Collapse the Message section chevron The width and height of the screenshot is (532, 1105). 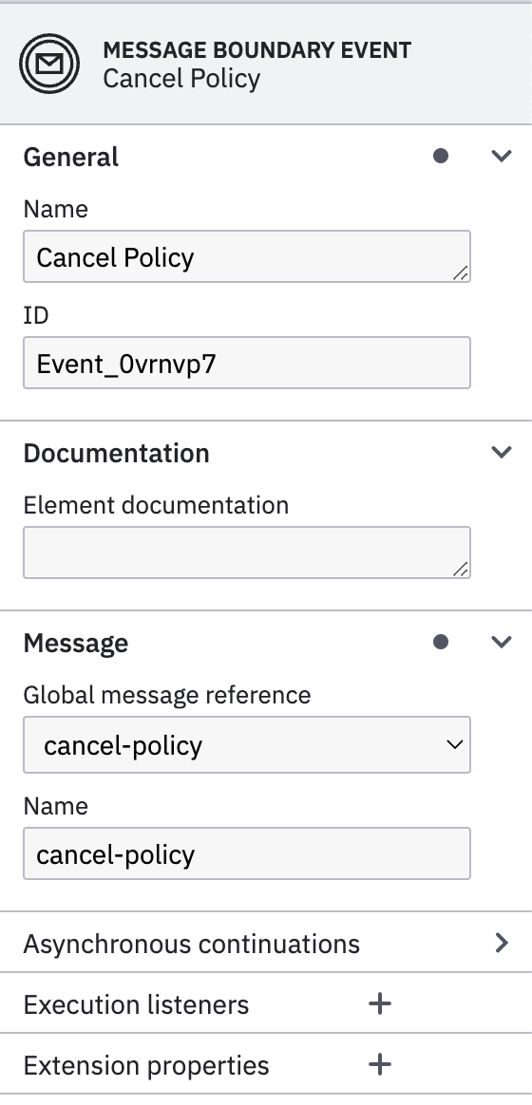(501, 642)
